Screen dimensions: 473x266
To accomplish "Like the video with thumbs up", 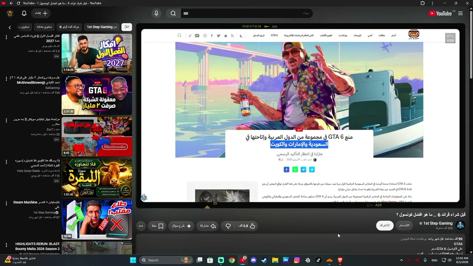I will tap(247, 226).
